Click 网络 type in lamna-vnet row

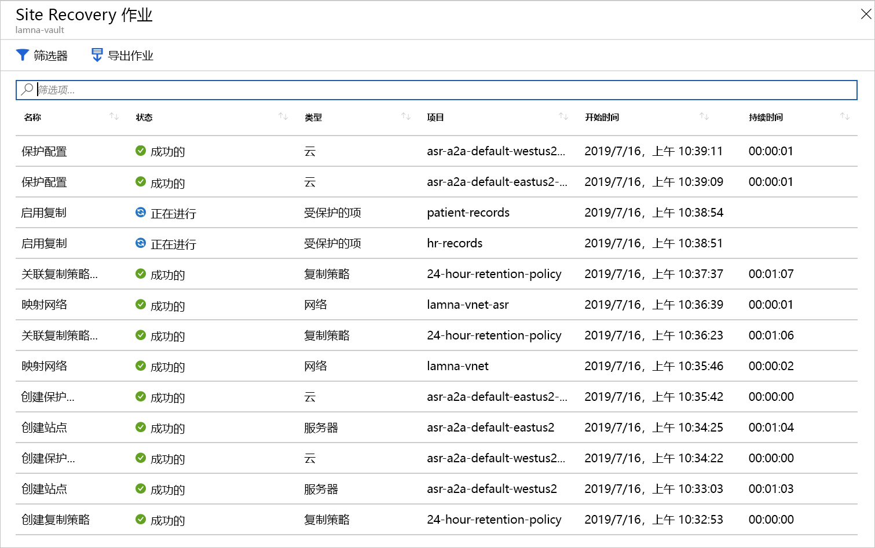pos(316,366)
